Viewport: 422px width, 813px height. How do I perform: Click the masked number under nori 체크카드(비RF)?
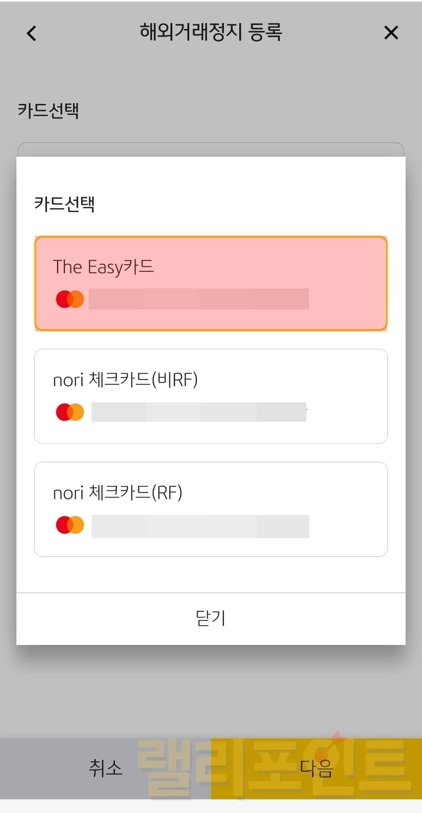pyautogui.click(x=198, y=412)
